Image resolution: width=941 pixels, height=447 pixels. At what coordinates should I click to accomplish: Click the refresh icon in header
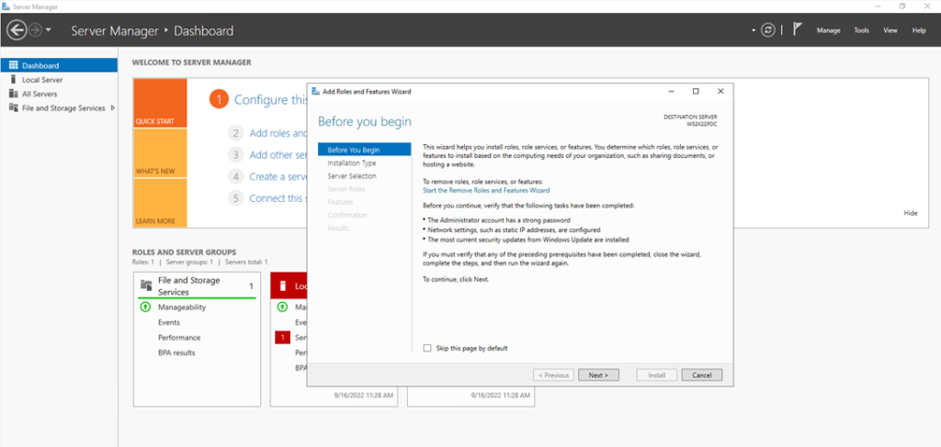point(768,30)
